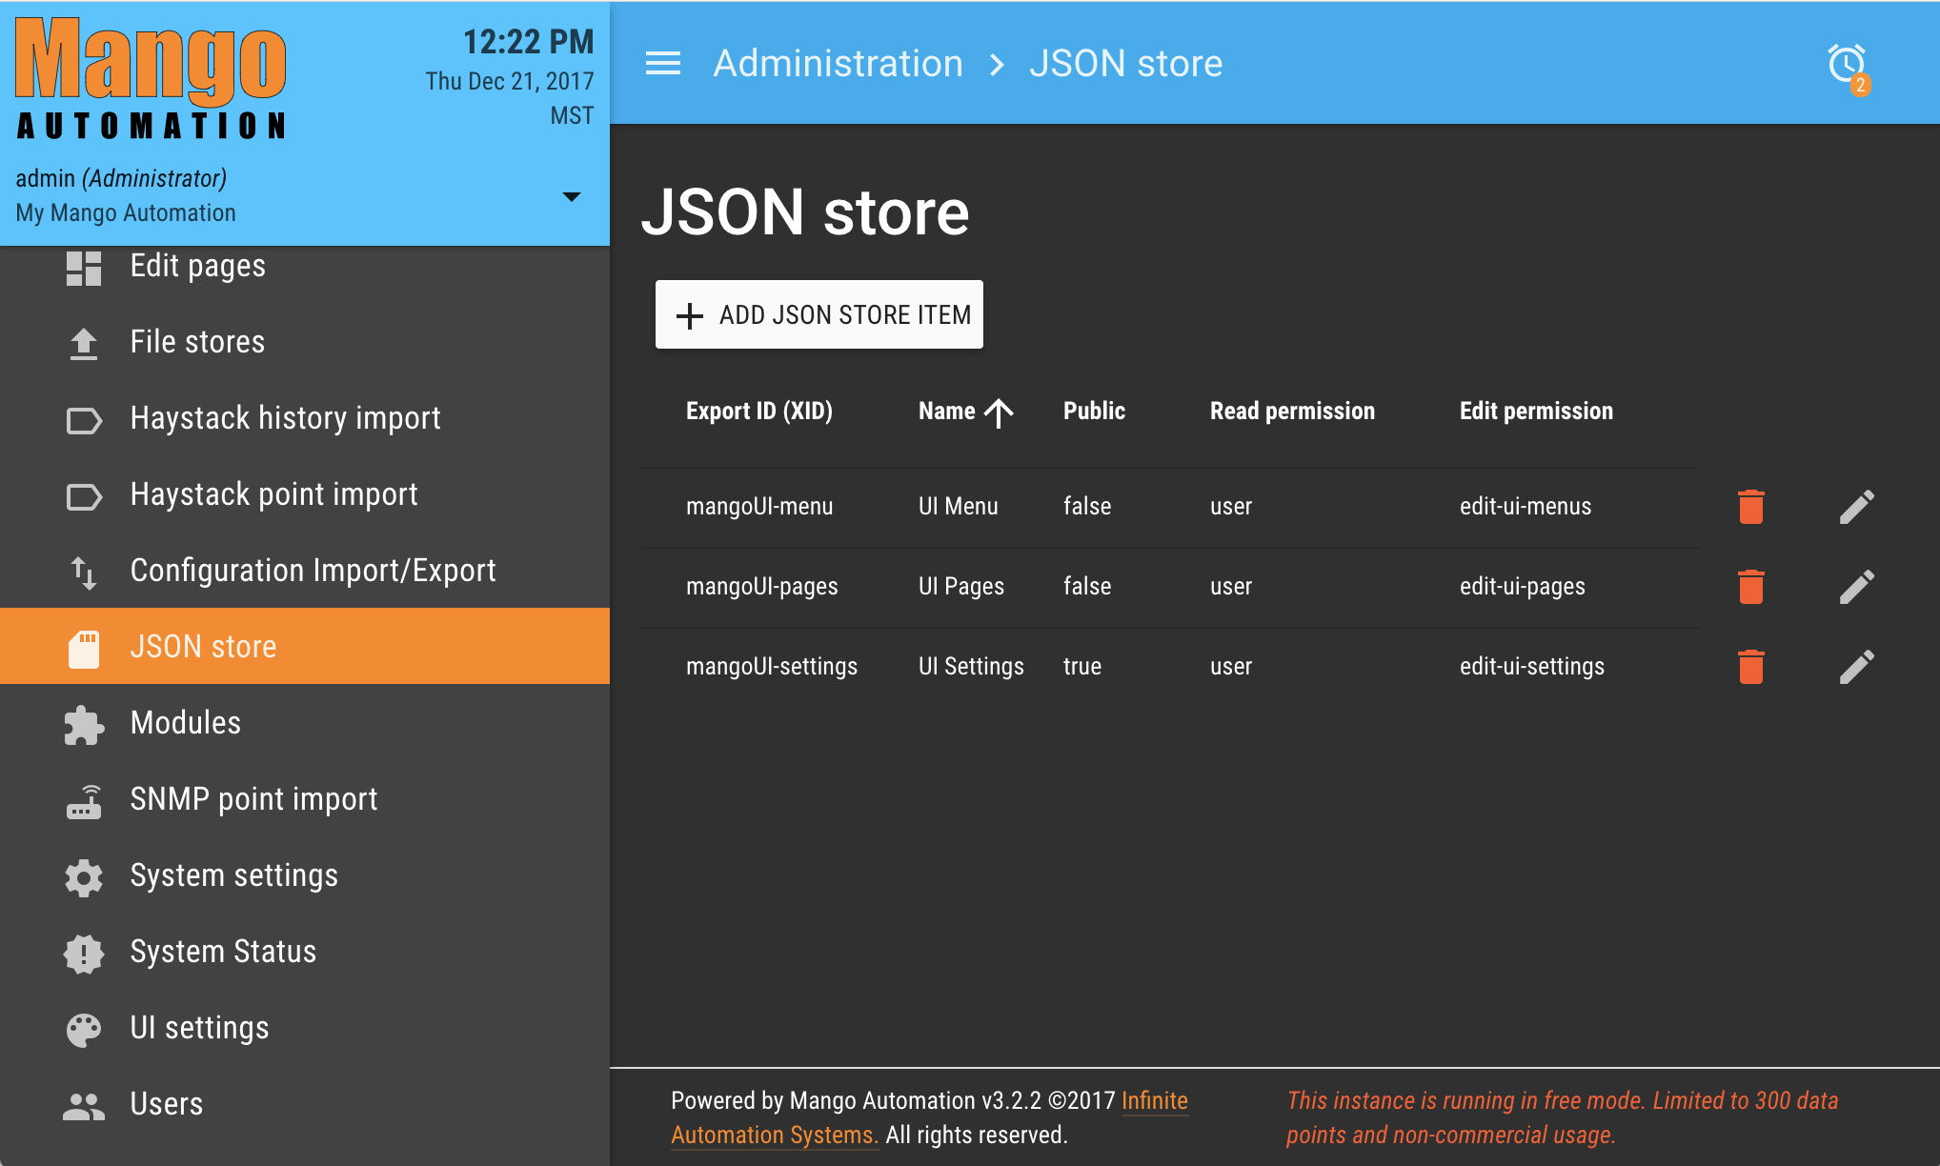Click edit-ui-settings permission cell
This screenshot has width=1940, height=1166.
pos(1532,666)
